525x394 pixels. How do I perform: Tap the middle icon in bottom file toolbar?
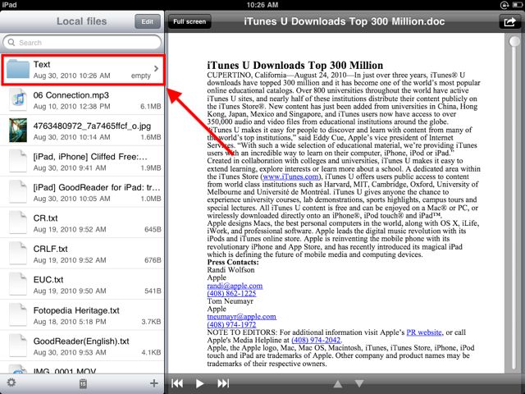coord(83,383)
